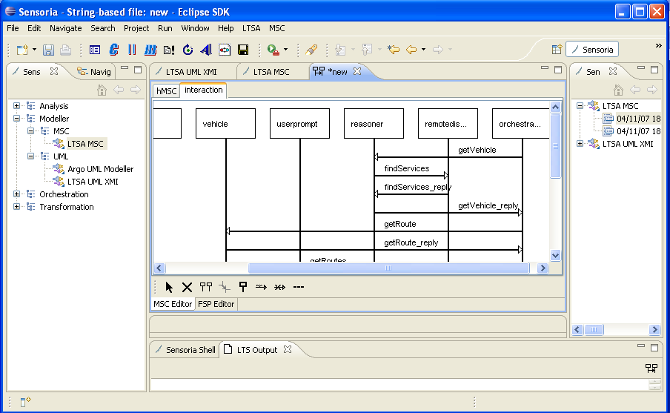The width and height of the screenshot is (670, 413).
Task: Switch to the hMSC tab
Action: coord(166,91)
